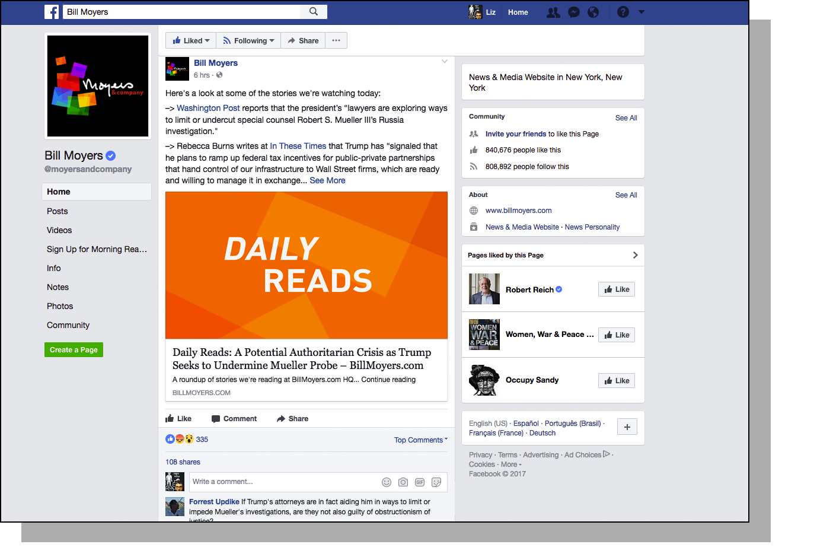Open the Friend Requests icon
Screen dimensions: 817x560
click(553, 12)
